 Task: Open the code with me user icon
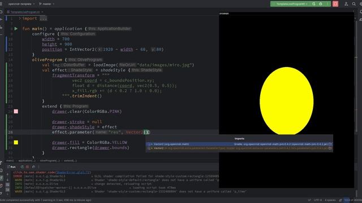346,4
